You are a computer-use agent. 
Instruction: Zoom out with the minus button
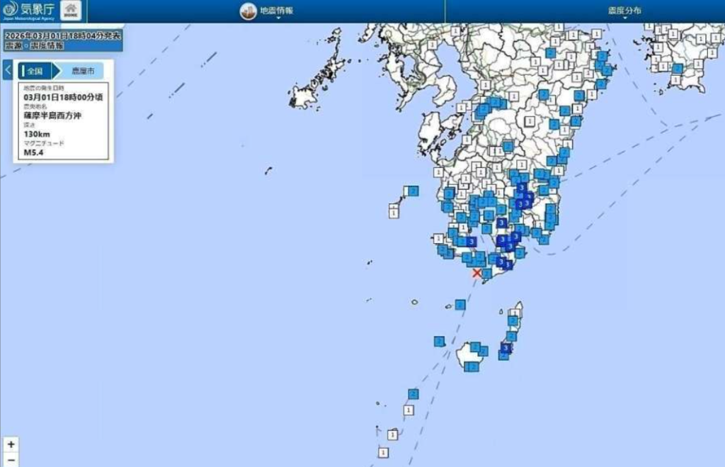pos(11,460)
